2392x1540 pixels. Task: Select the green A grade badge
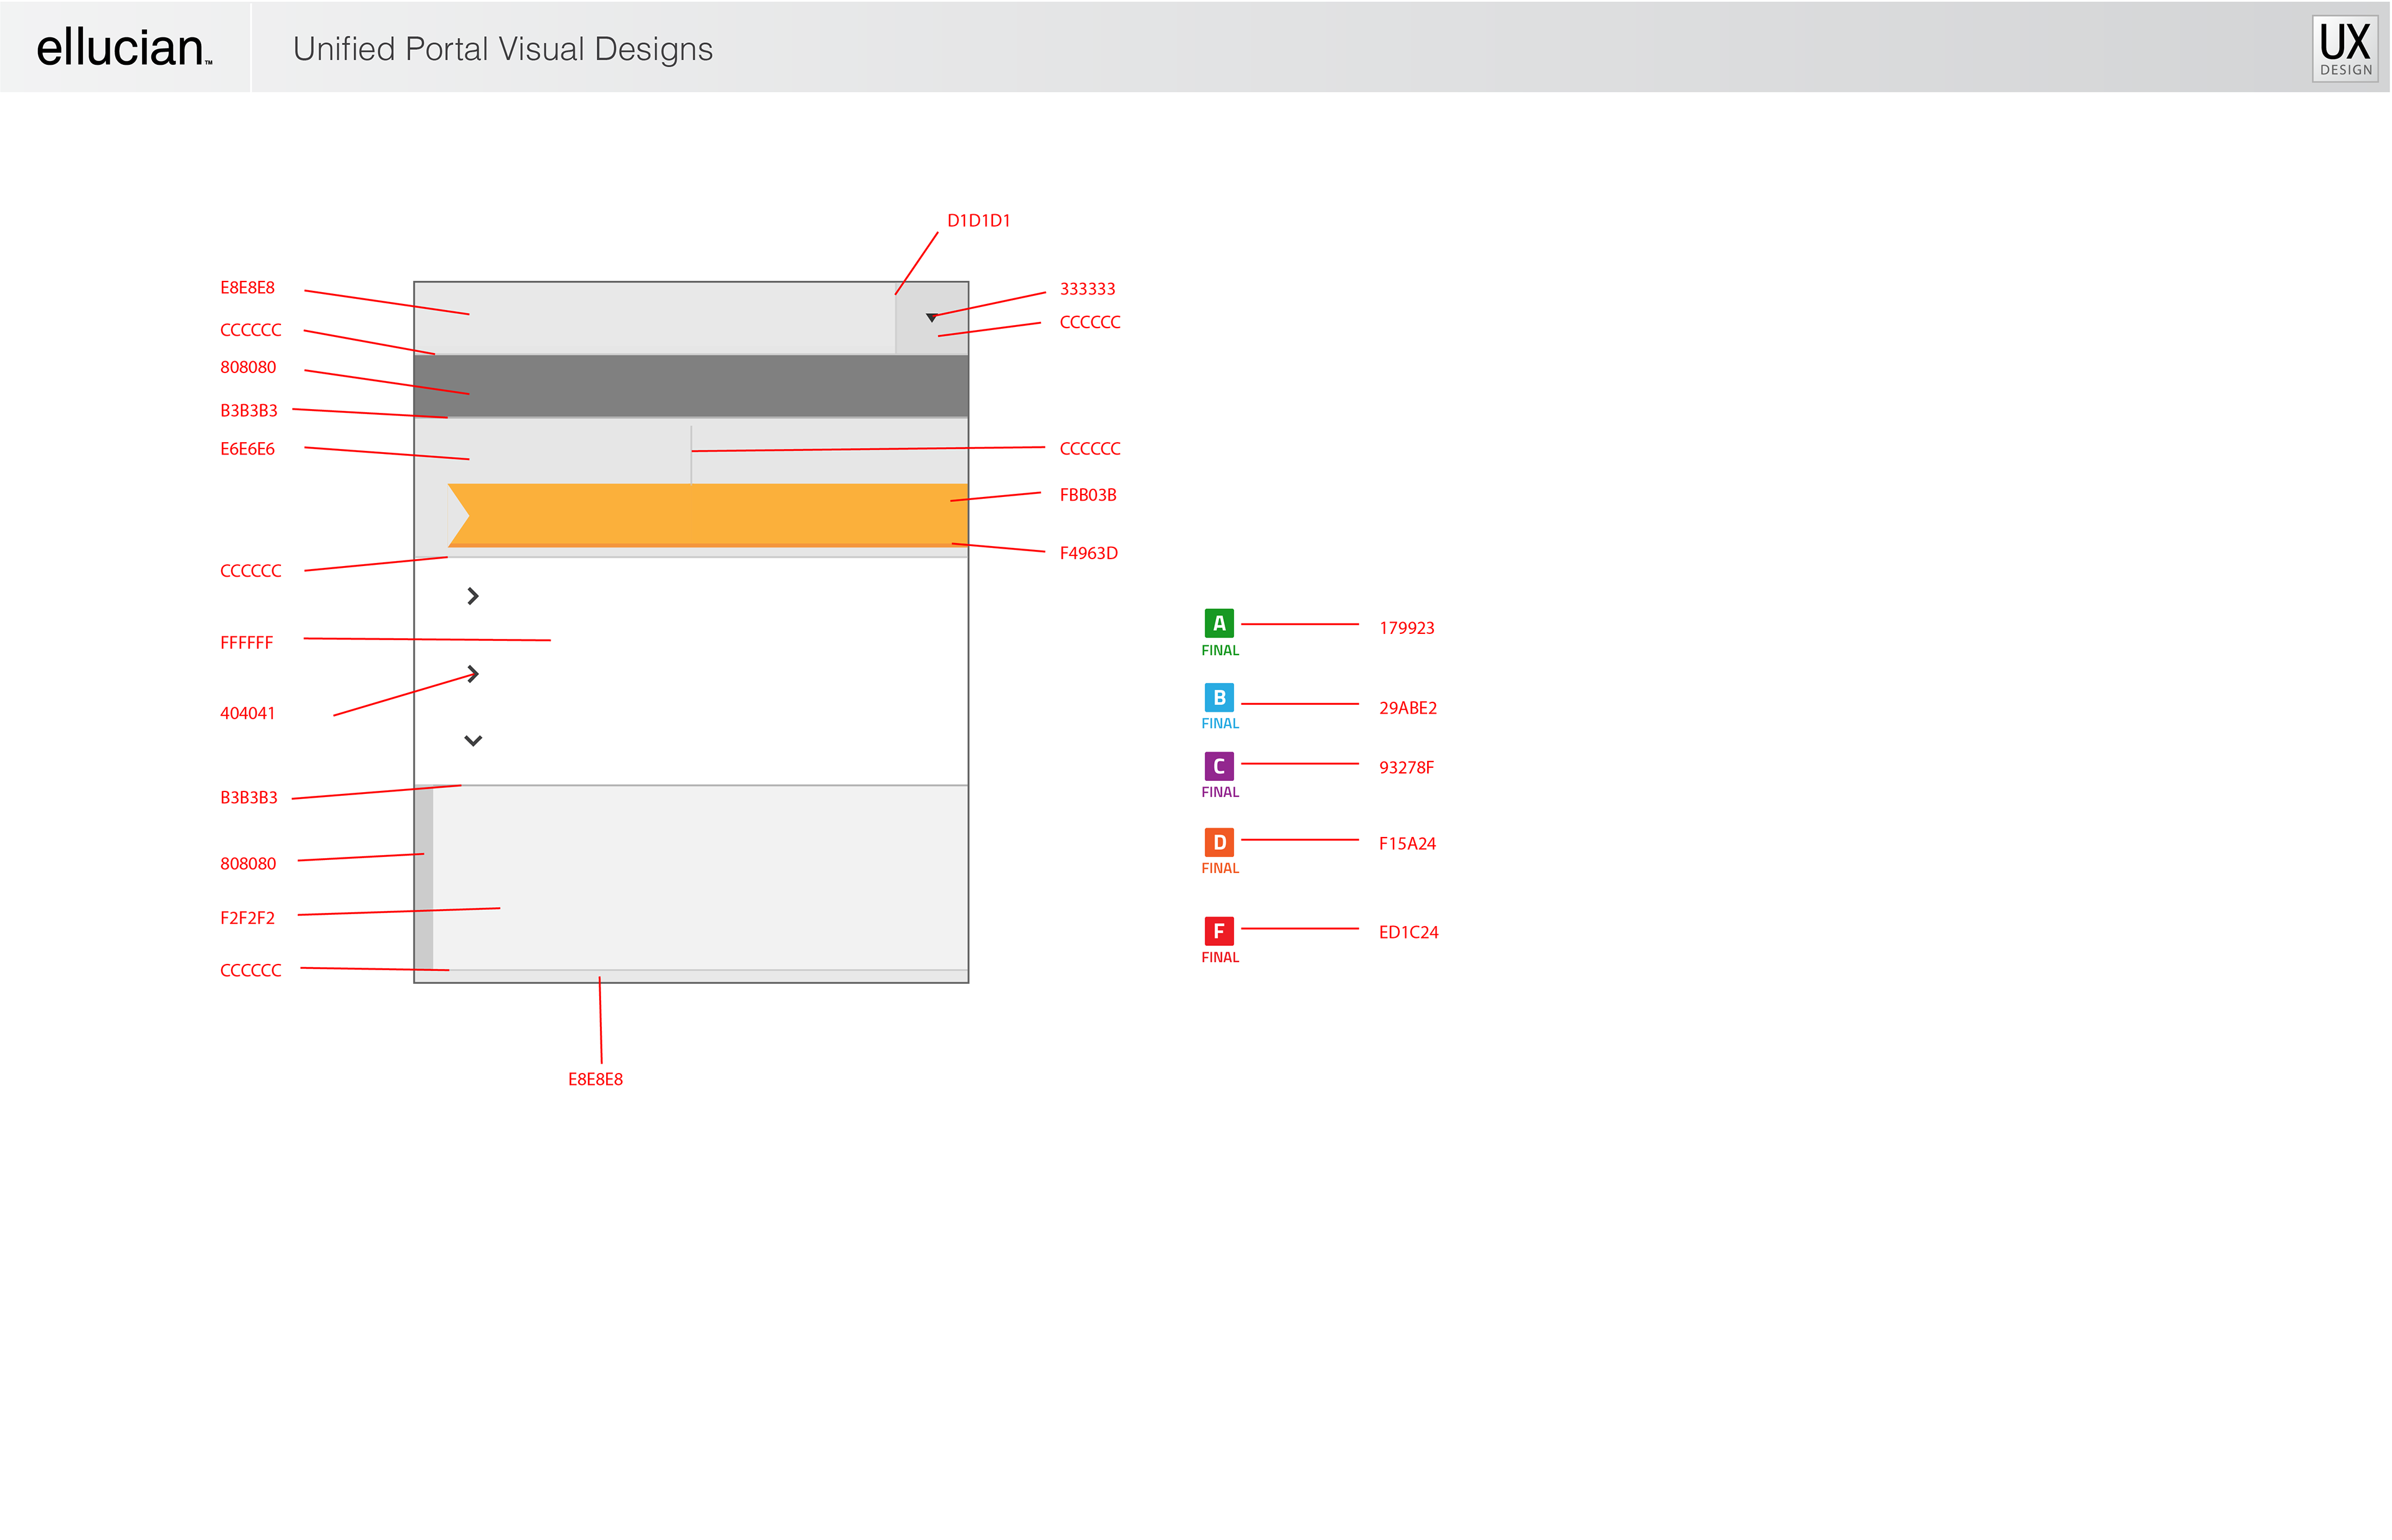coord(1218,623)
